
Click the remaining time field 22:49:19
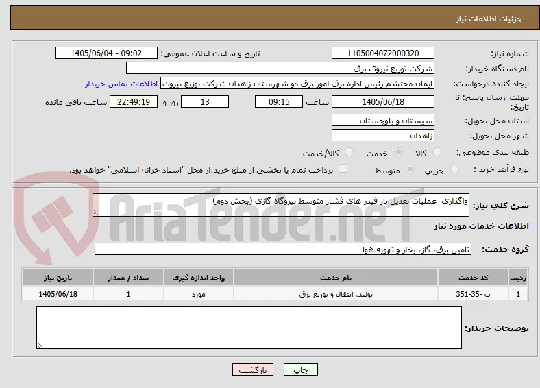pos(134,101)
